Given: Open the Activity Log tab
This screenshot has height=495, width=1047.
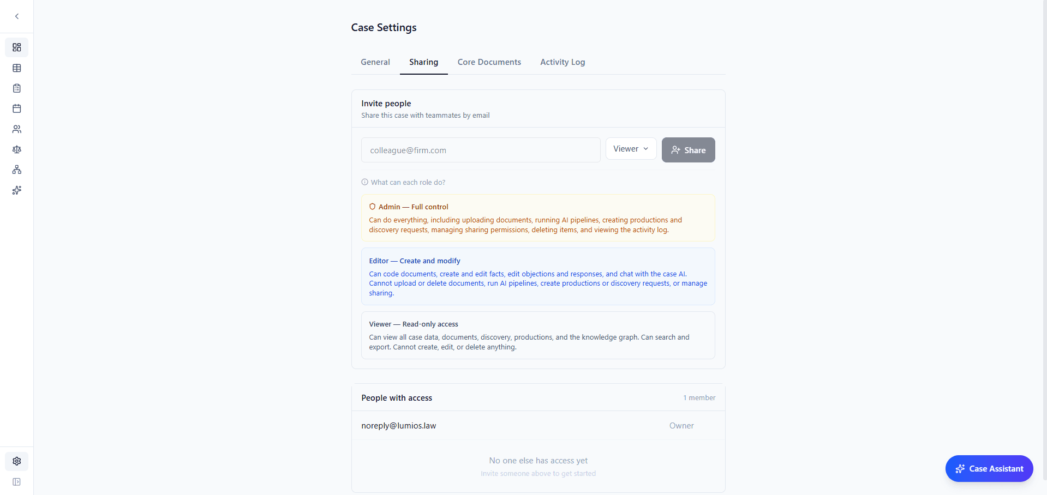Looking at the screenshot, I should click(563, 62).
